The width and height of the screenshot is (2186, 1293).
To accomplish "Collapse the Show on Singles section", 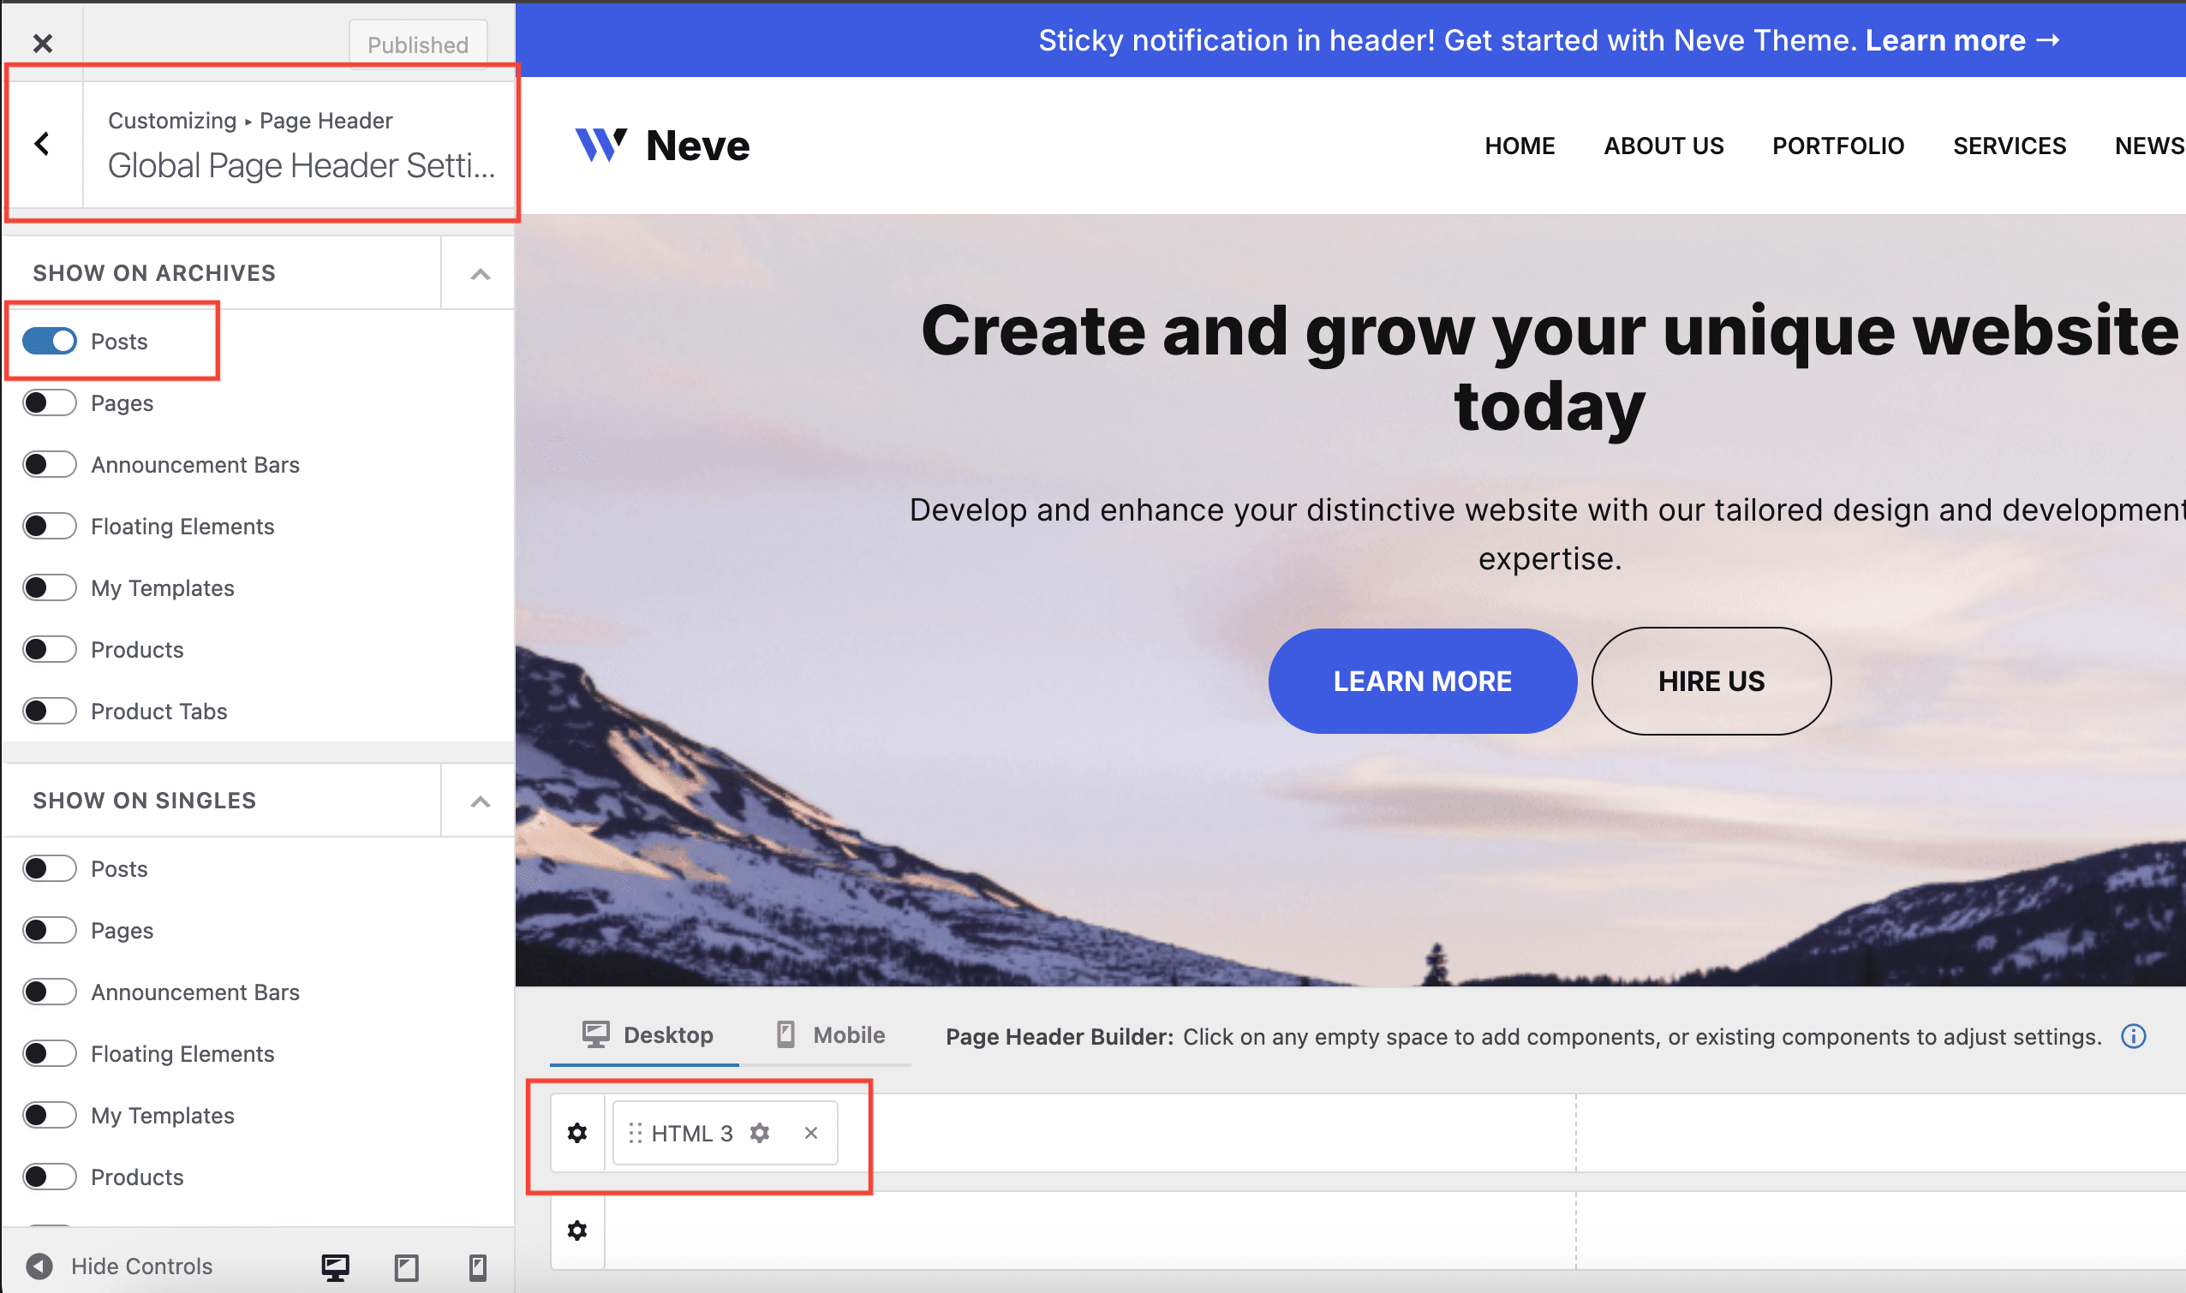I will pos(480,801).
